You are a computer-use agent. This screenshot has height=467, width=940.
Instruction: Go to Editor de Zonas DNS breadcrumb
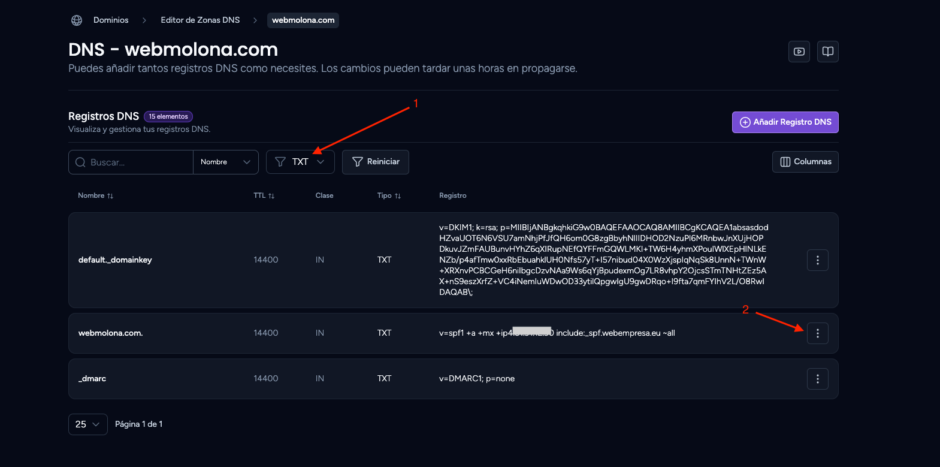click(200, 20)
